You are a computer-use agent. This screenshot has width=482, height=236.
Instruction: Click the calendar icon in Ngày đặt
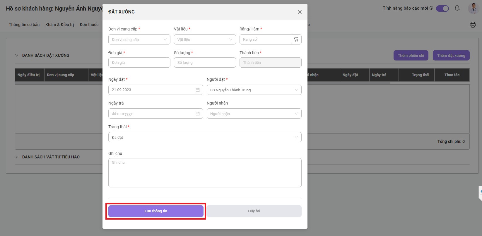[x=198, y=90]
